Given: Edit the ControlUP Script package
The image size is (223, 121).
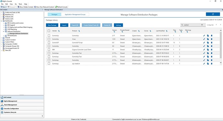Looking at the screenshot, I should (204, 42).
